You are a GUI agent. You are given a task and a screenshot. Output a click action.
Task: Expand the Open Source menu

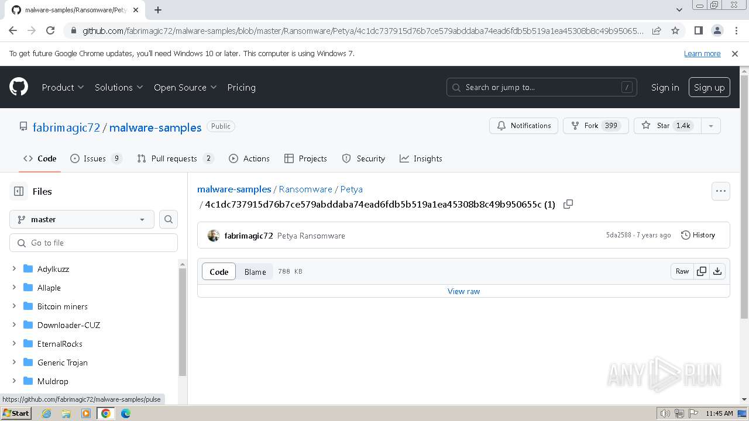click(185, 87)
